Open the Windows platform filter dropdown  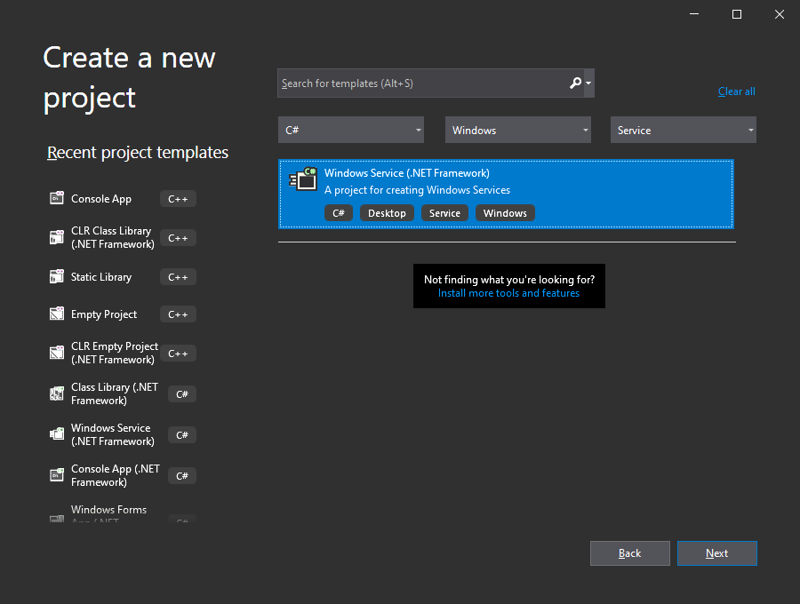[518, 130]
